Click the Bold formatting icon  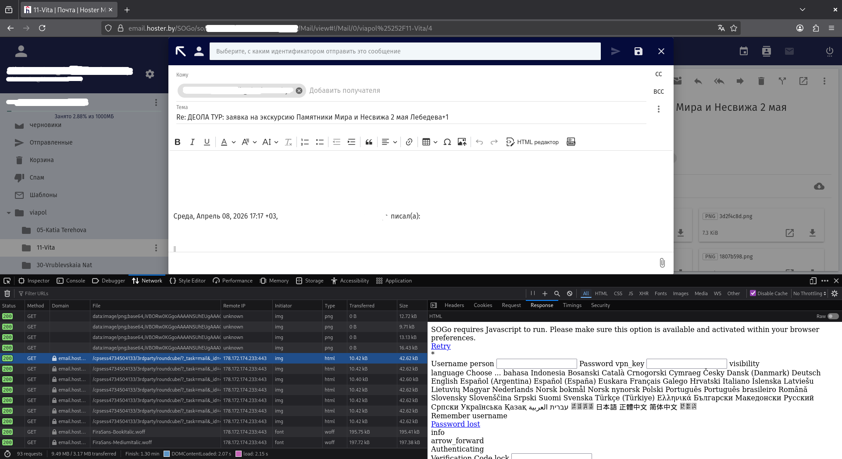pos(177,142)
